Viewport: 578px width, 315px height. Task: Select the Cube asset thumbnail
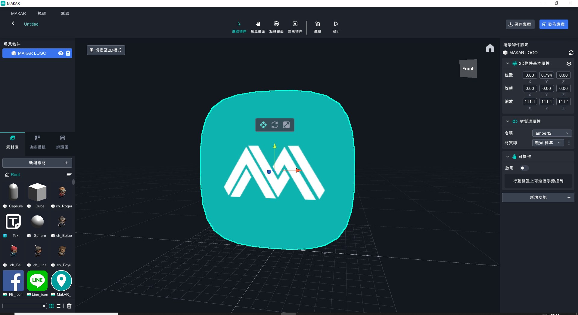pos(37,192)
